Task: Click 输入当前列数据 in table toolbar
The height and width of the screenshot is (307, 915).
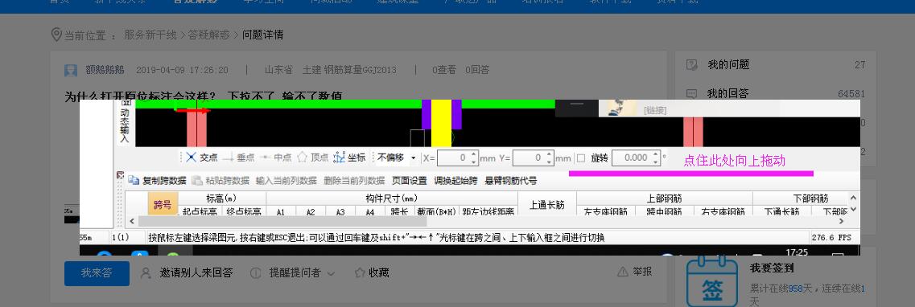Action: (x=286, y=181)
